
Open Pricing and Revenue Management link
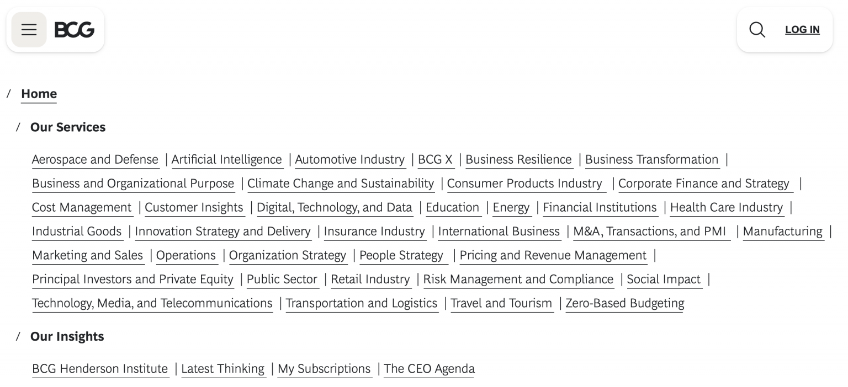coord(553,255)
